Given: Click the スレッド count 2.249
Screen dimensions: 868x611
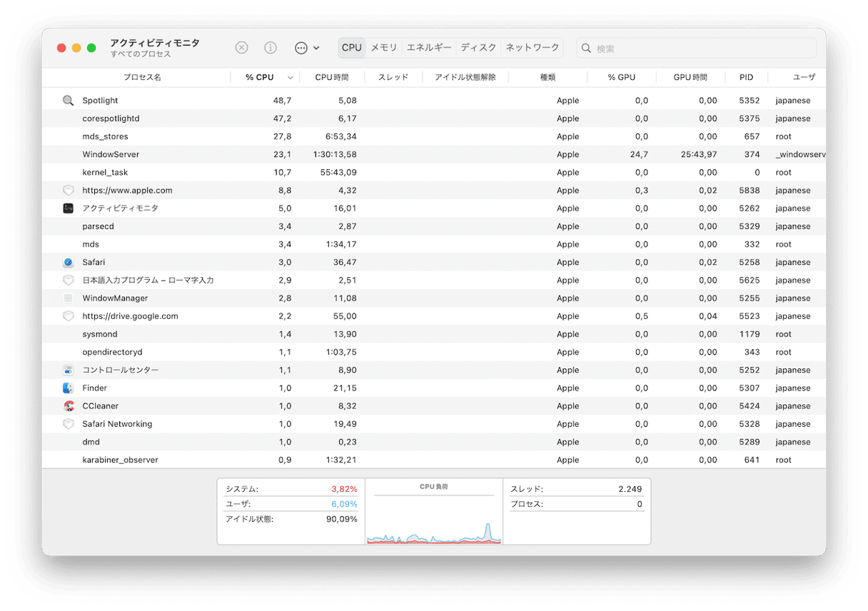Looking at the screenshot, I should pyautogui.click(x=630, y=489).
